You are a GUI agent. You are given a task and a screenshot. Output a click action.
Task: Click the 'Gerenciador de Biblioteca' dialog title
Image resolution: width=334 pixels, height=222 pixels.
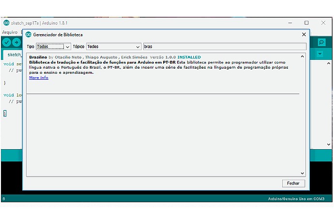pyautogui.click(x=58, y=35)
